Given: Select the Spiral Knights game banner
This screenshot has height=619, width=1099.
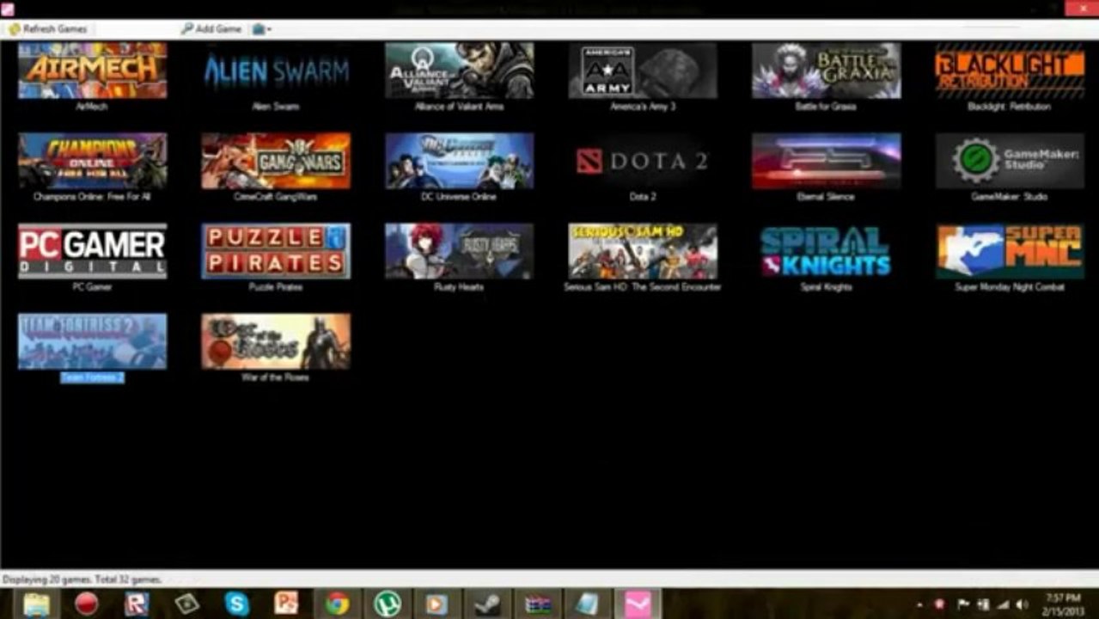Looking at the screenshot, I should click(x=826, y=251).
